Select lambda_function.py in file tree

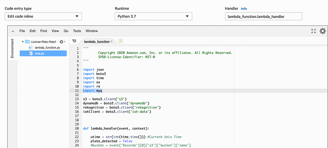pos(48,48)
